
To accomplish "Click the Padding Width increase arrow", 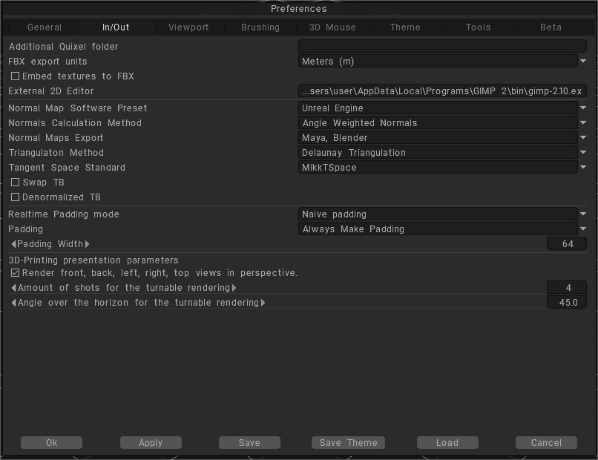I will pyautogui.click(x=87, y=244).
